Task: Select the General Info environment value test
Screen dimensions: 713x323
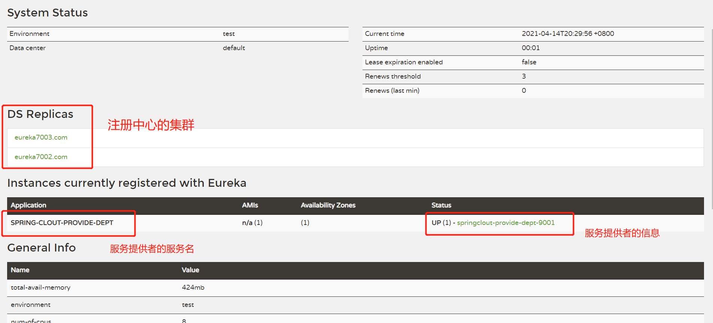Action: point(188,305)
